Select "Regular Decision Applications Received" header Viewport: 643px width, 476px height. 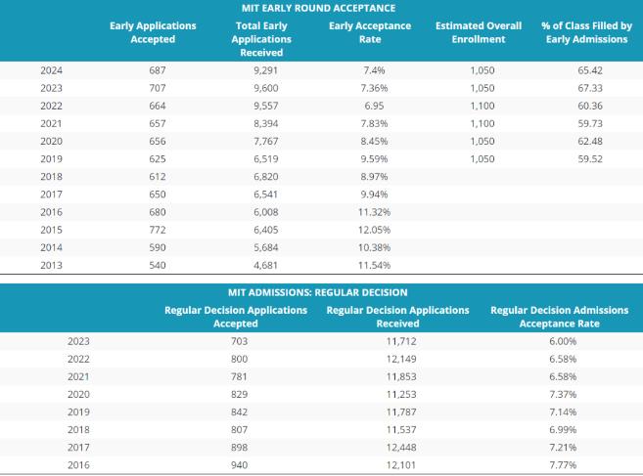click(x=397, y=317)
